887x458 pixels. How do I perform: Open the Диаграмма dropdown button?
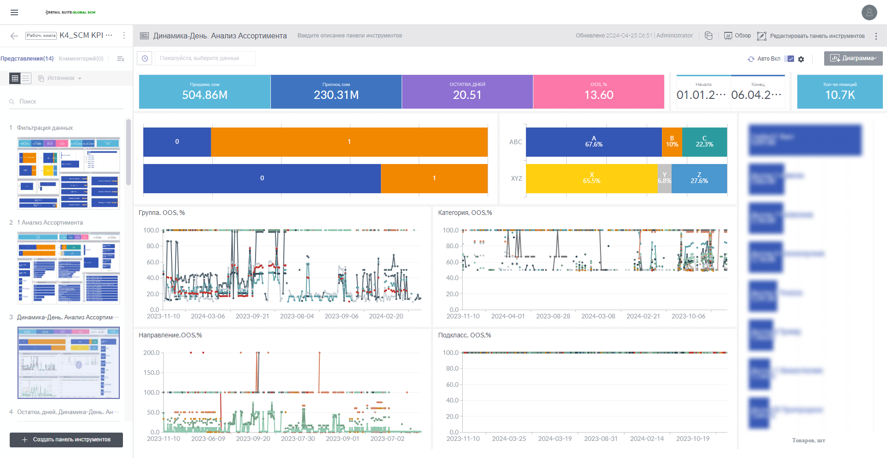click(x=853, y=58)
